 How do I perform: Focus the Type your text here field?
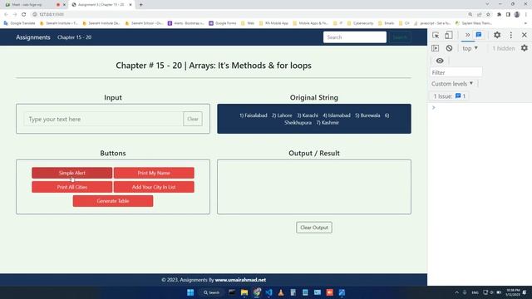tap(103, 119)
